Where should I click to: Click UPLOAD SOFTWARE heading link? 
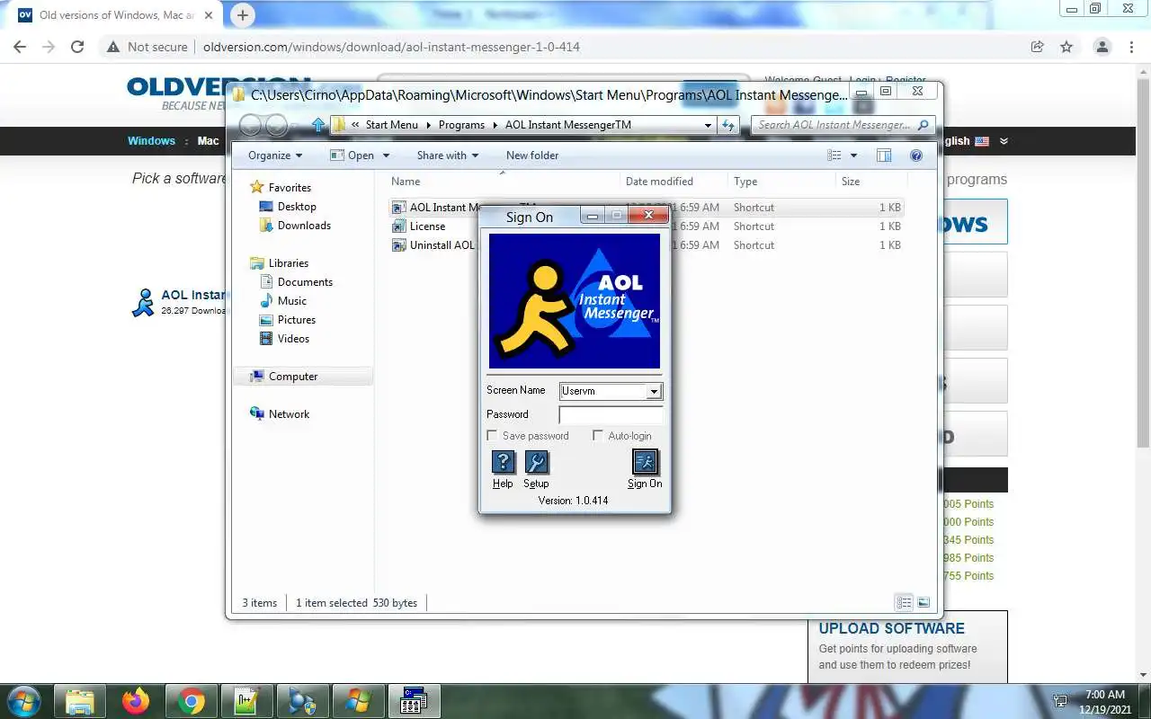click(x=891, y=628)
